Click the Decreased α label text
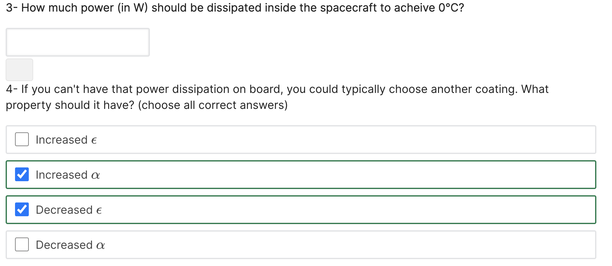Screen dimensions: 612x266 pos(70,245)
